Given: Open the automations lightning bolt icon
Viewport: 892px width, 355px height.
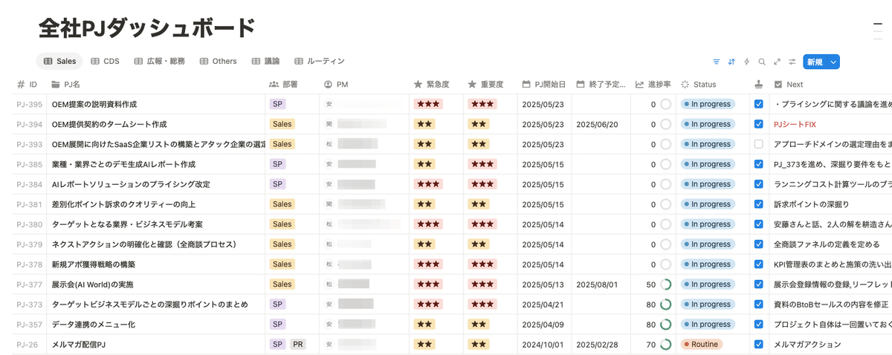Looking at the screenshot, I should click(746, 62).
